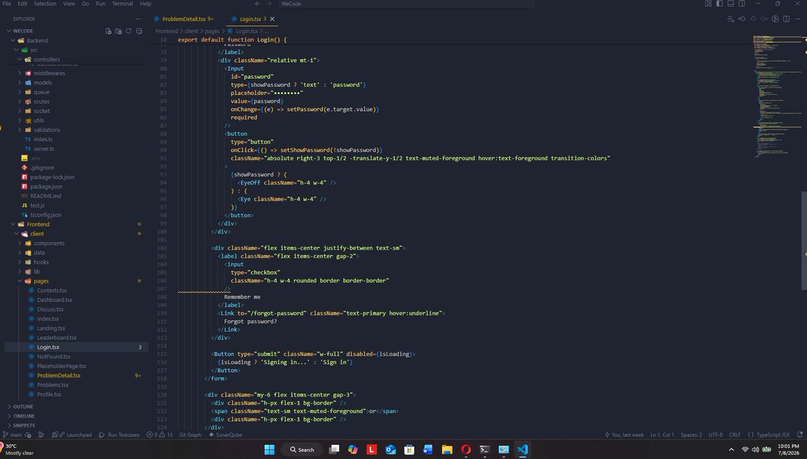Viewport: 807px width, 459px height.
Task: Click the main branch indicator in status bar
Action: coord(13,435)
